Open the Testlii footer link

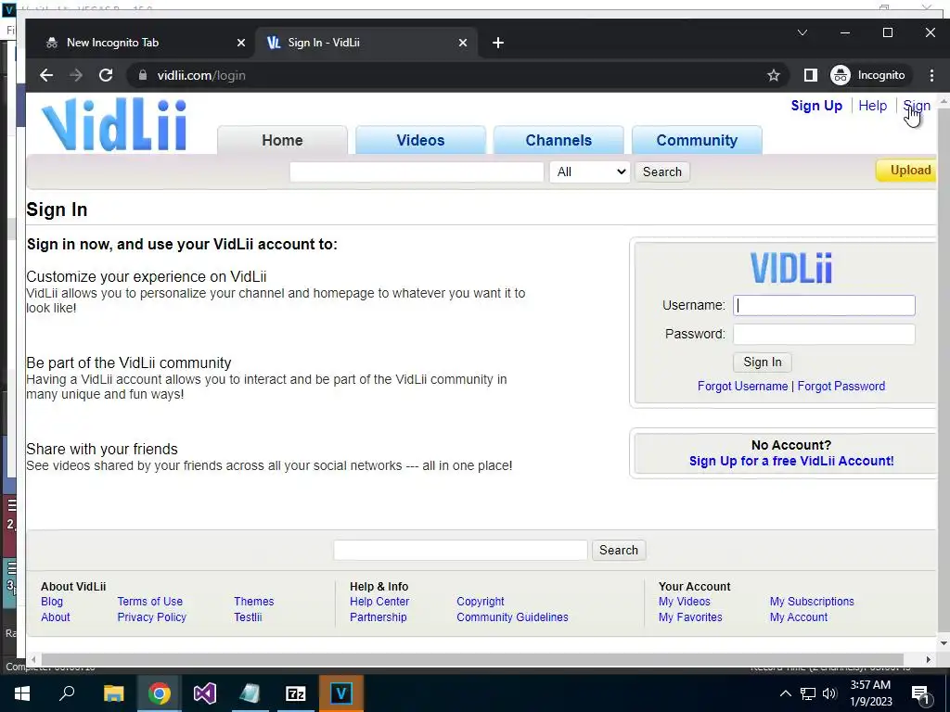point(248,617)
